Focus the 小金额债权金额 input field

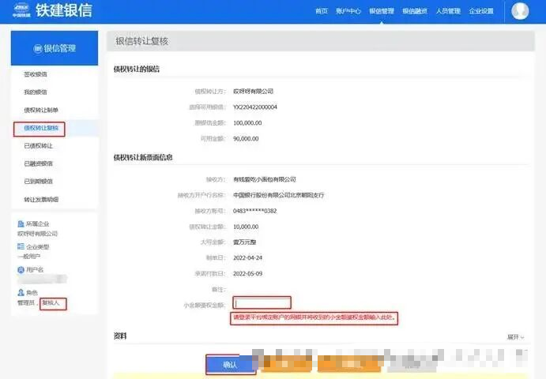262,302
